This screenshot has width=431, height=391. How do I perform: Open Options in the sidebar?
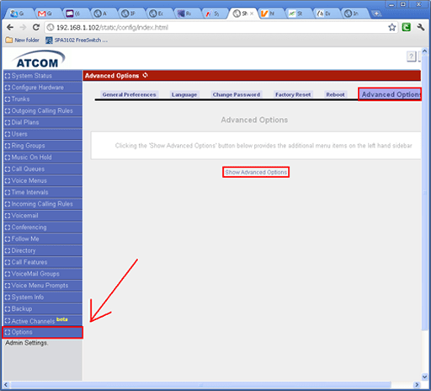(43, 332)
